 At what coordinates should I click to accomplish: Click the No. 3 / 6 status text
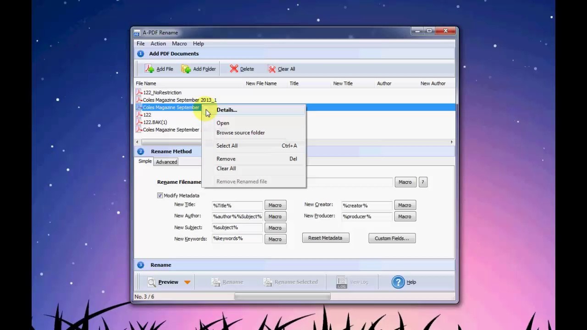tap(144, 297)
